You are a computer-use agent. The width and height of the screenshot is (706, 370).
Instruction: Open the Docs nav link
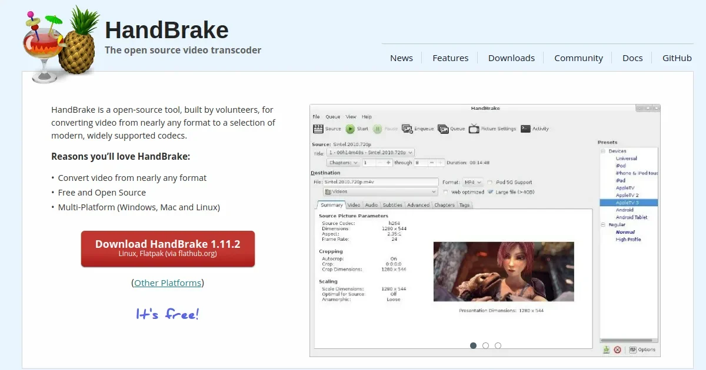[x=632, y=58]
